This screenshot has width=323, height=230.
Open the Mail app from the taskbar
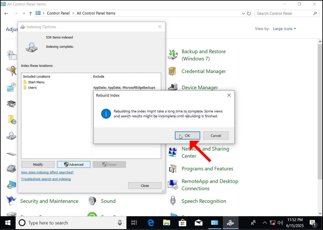[x=198, y=223]
